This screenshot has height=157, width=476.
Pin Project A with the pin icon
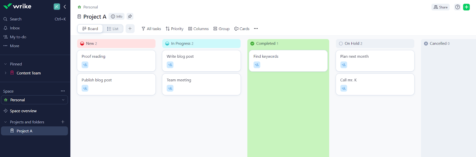point(130,16)
